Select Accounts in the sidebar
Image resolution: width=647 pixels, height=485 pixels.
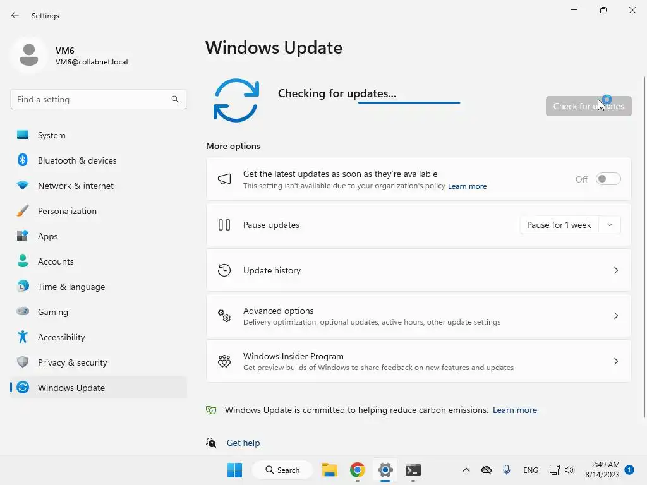pyautogui.click(x=99, y=261)
